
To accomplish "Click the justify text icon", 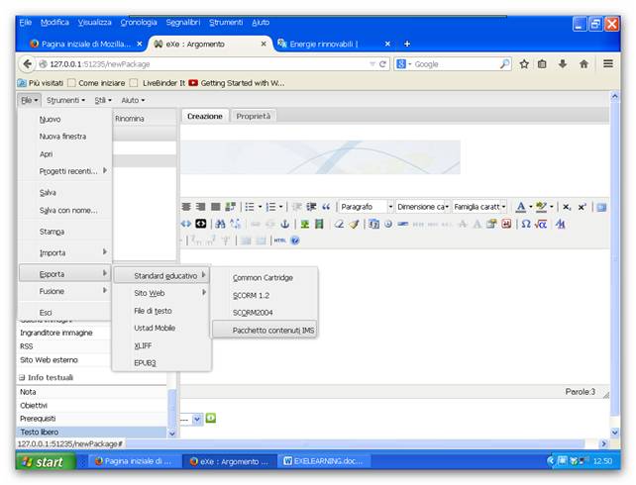I will (x=216, y=207).
